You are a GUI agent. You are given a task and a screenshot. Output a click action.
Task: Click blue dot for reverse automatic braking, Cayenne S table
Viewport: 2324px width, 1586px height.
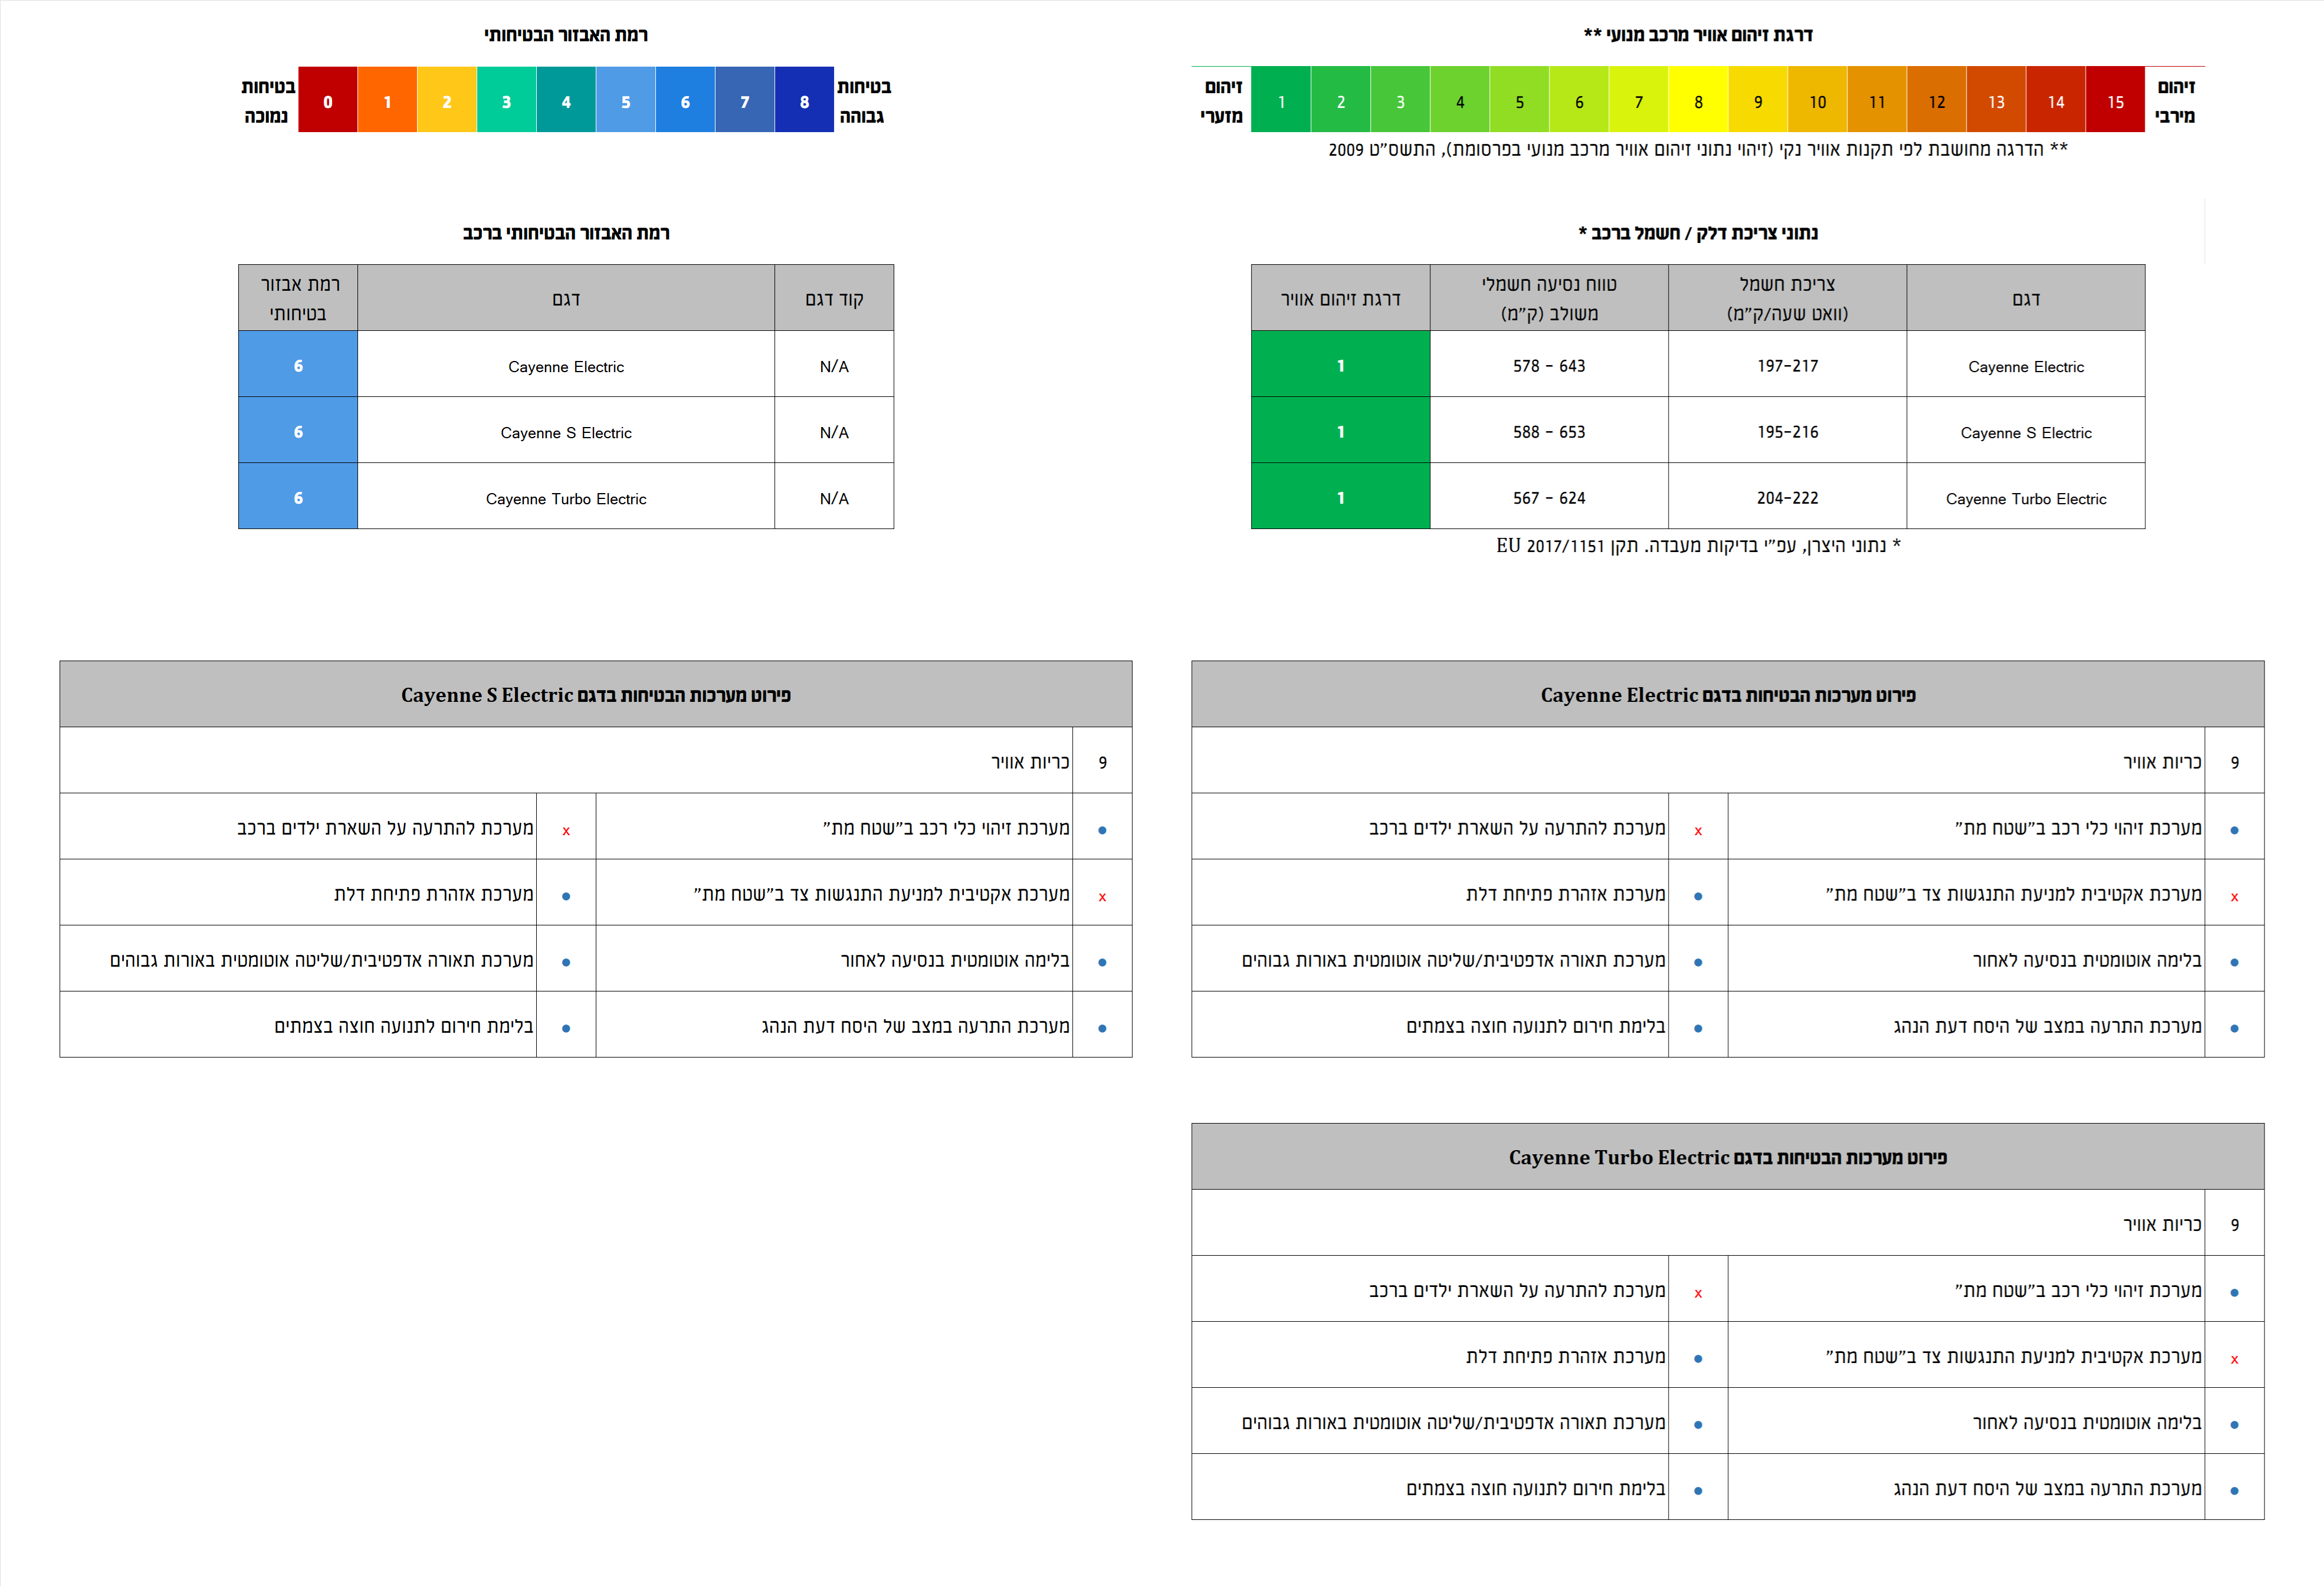tap(1102, 962)
